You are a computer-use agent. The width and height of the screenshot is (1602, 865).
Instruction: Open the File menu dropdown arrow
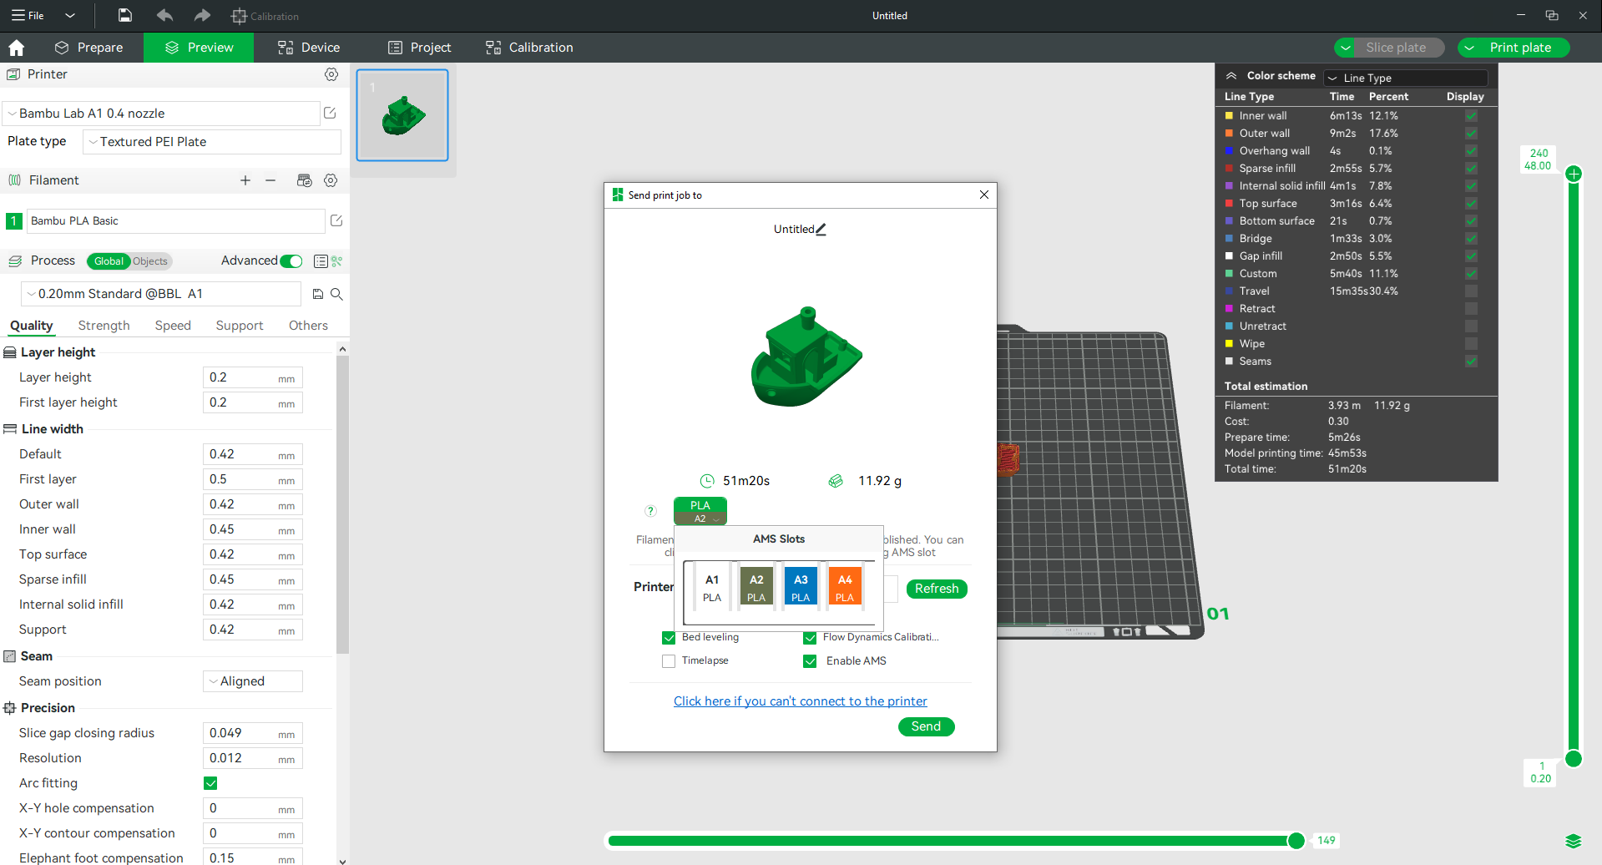(70, 15)
